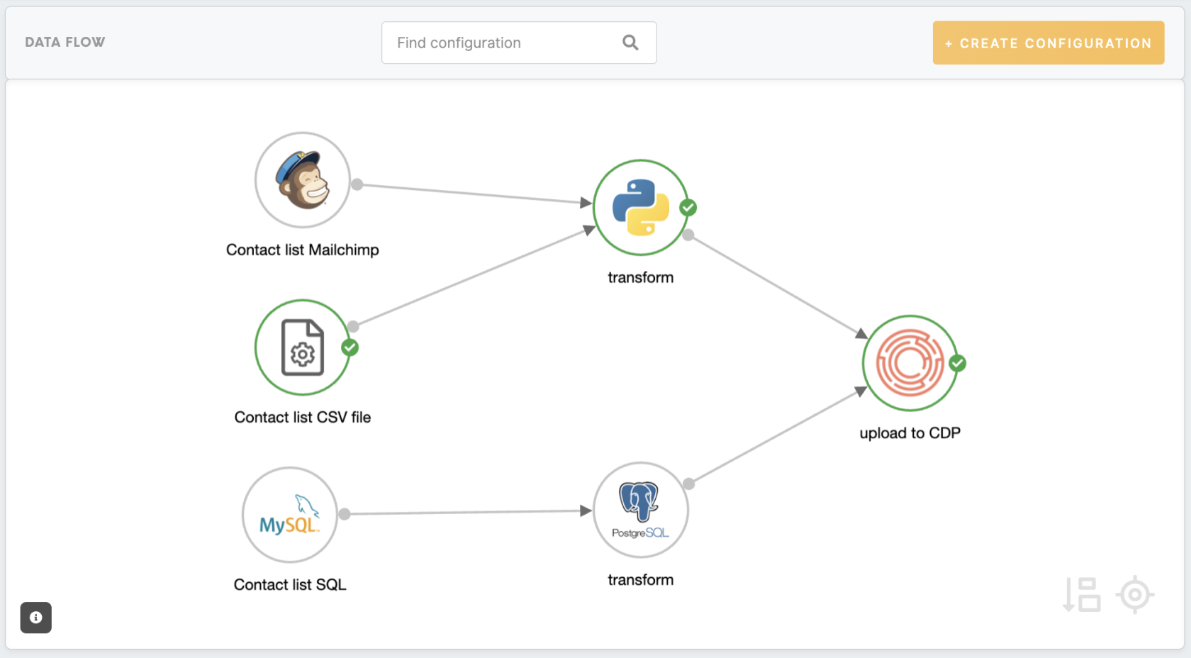Click the green checkmark on Python transform
Viewport: 1191px width, 658px height.
(x=688, y=208)
